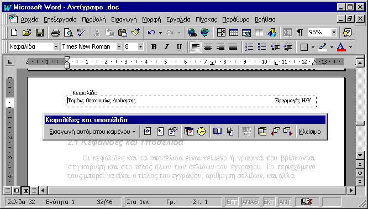Open the Μορφή menu
Viewport: 368px width, 209px height.
[151, 19]
